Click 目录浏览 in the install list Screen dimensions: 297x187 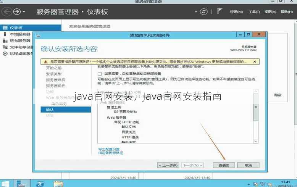pos(129,132)
